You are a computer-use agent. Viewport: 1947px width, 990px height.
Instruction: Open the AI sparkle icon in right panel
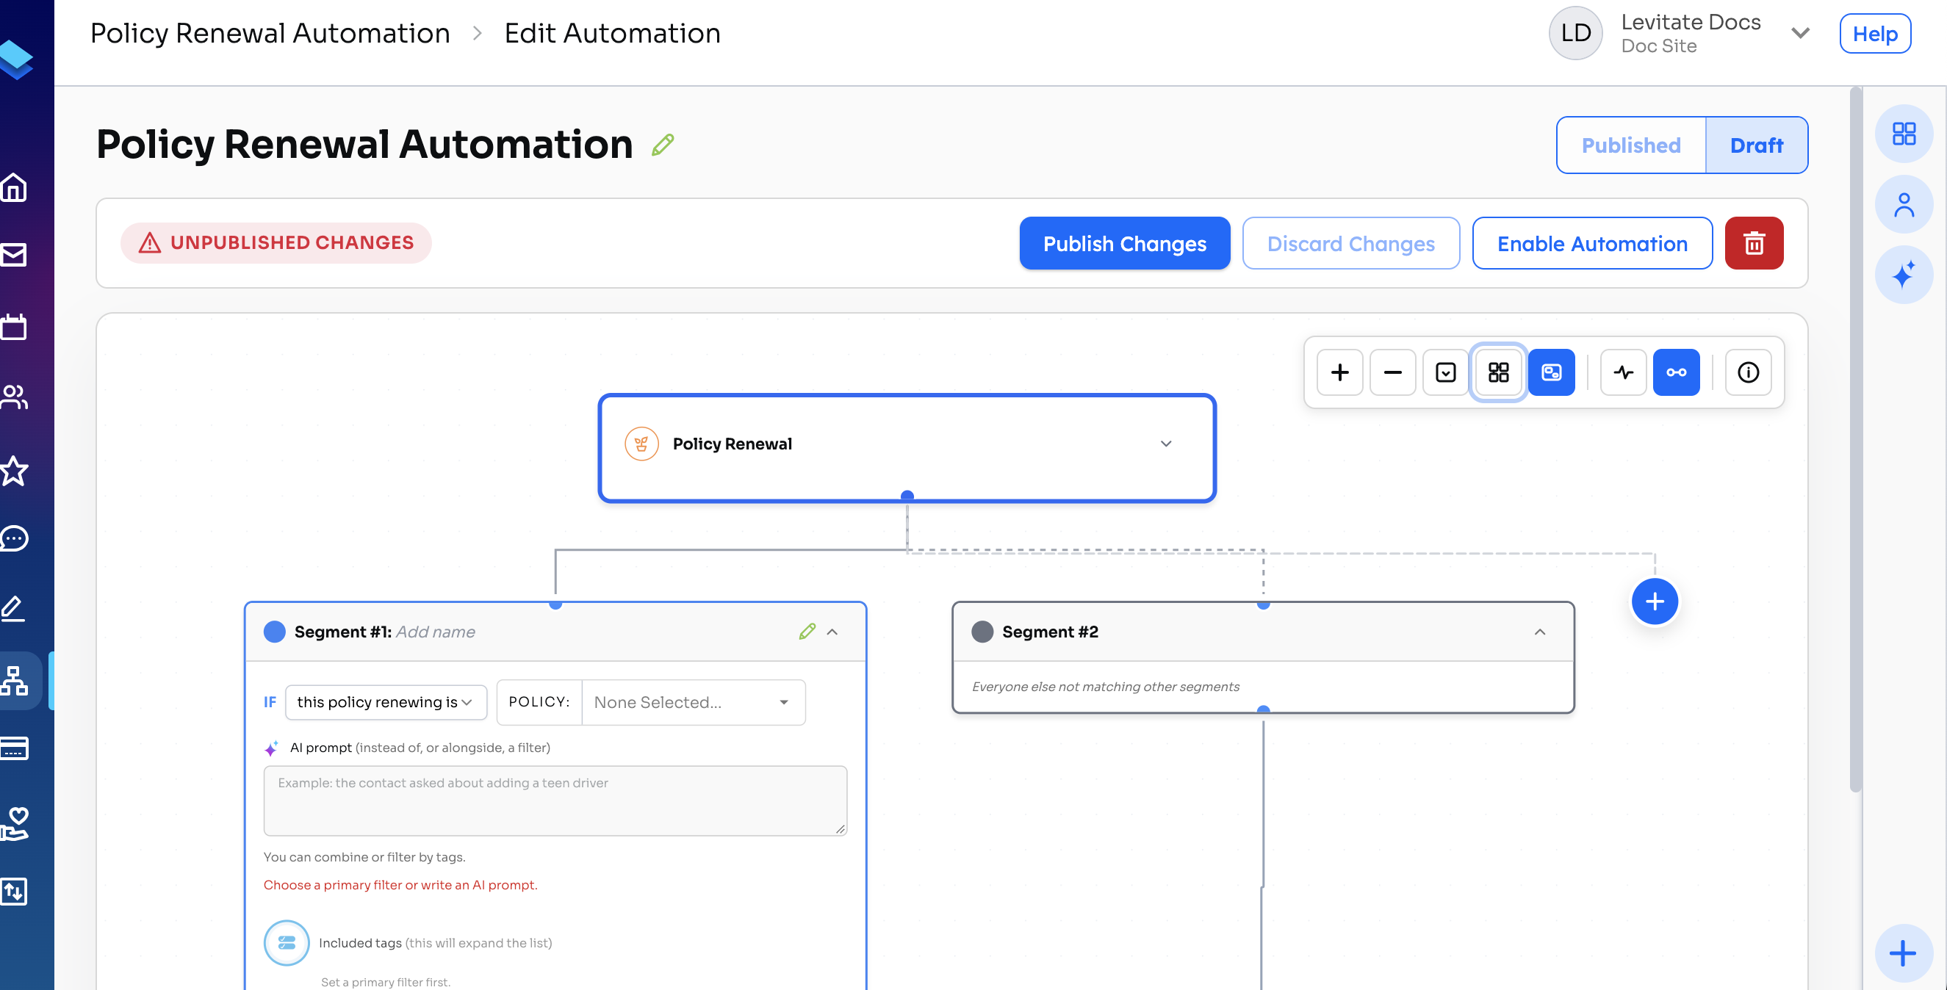click(1903, 274)
